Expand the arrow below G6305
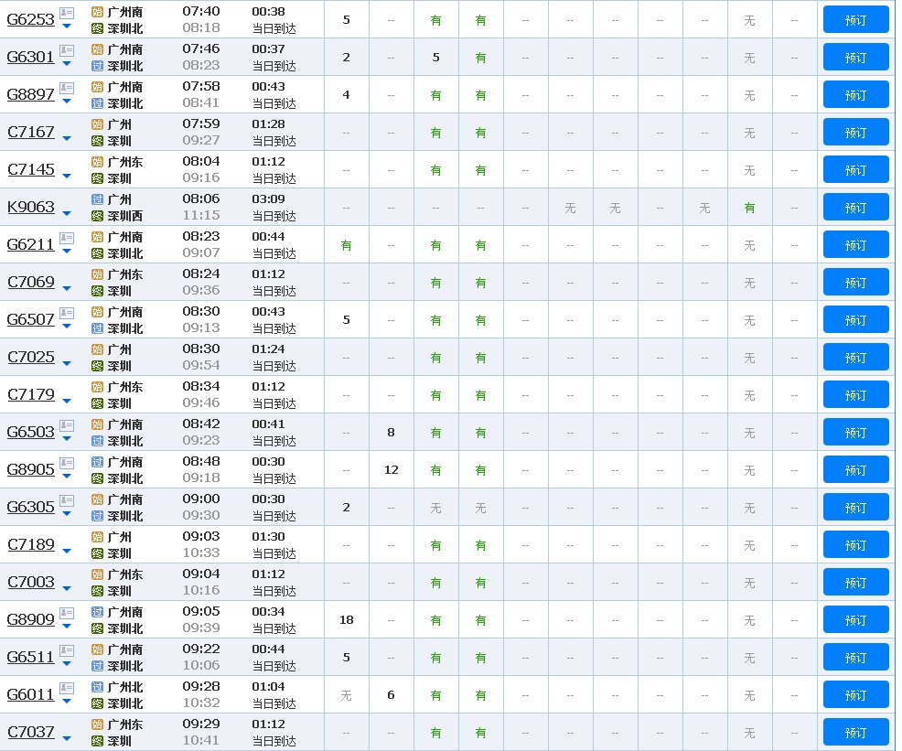 tap(64, 513)
